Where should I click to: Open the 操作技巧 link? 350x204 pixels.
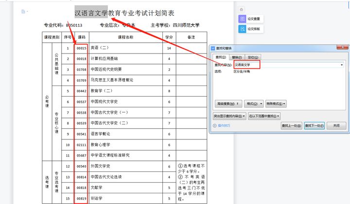tap(224, 126)
